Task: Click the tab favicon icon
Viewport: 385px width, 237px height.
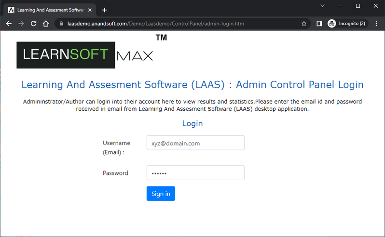Action: 11,10
